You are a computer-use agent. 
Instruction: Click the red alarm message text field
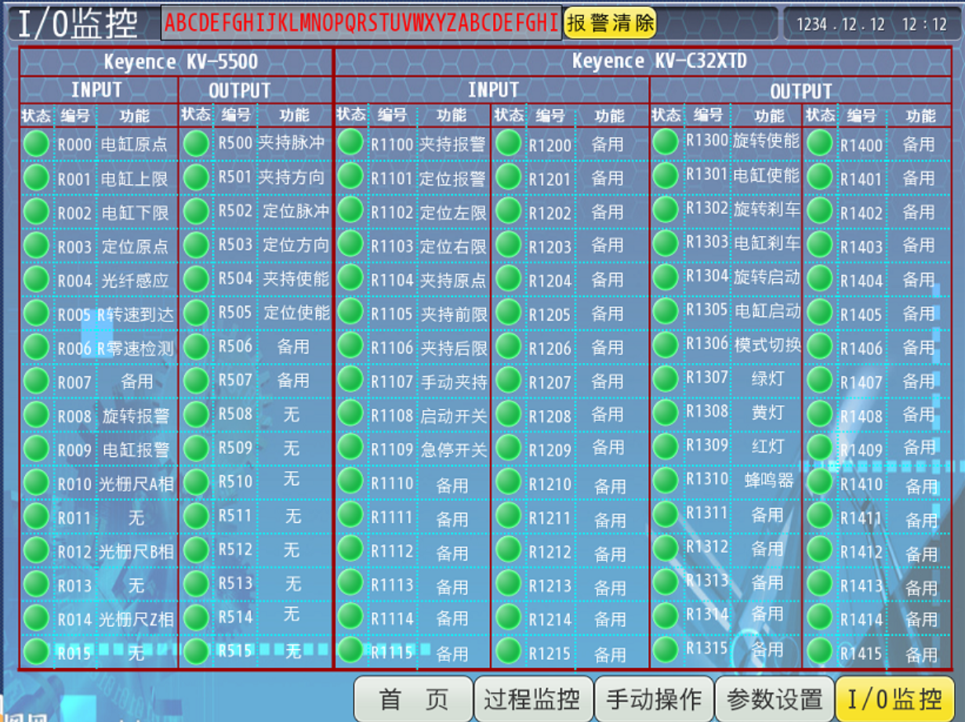361,24
